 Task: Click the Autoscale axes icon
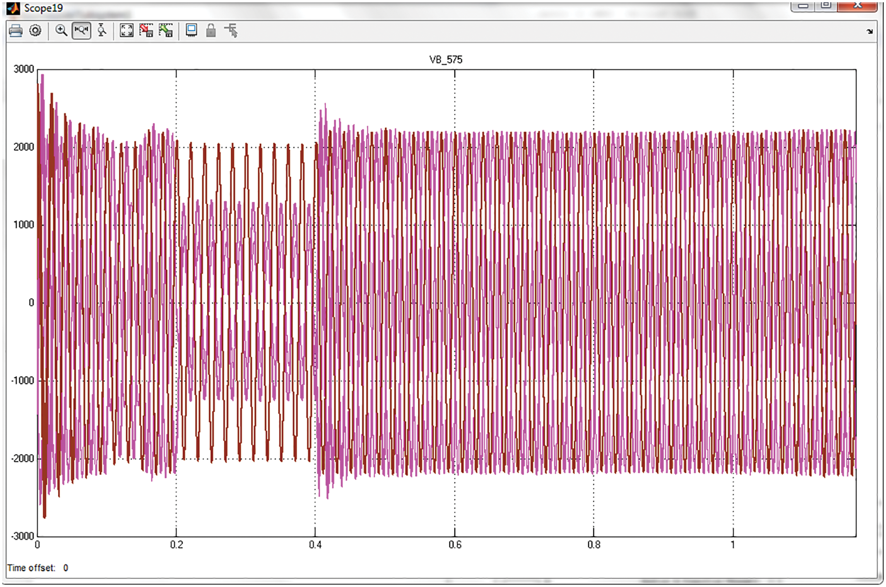[126, 31]
